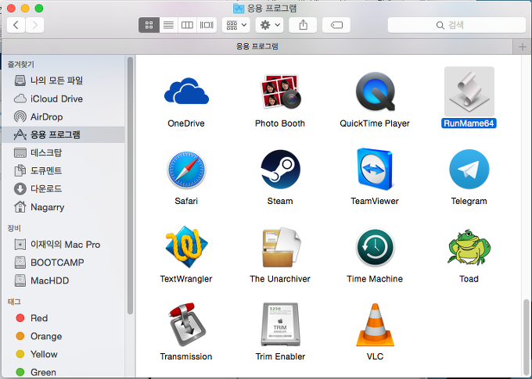532x379 pixels.
Task: Select the Time Machine clock icon
Action: [375, 248]
